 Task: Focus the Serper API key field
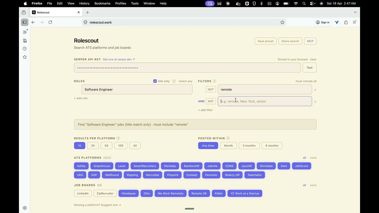187,68
